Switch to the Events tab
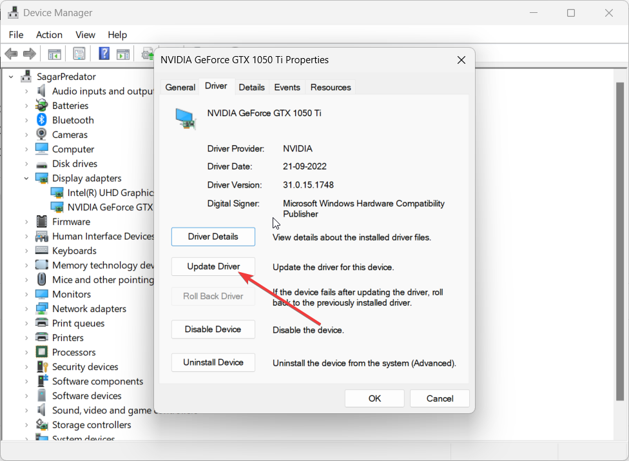This screenshot has height=461, width=629. (287, 87)
